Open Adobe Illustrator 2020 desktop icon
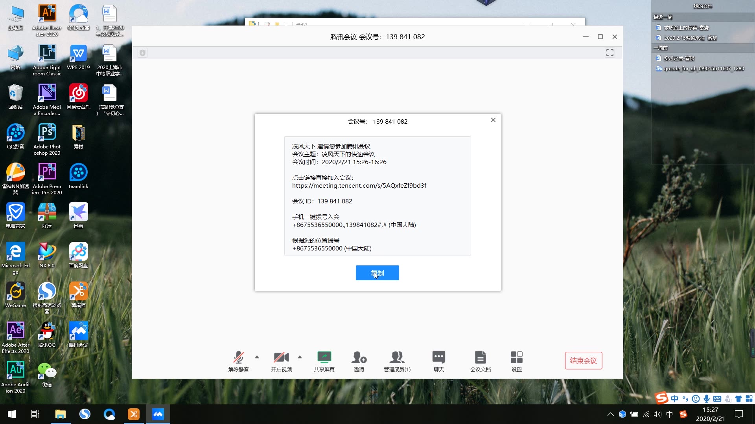The height and width of the screenshot is (424, 755). (47, 21)
